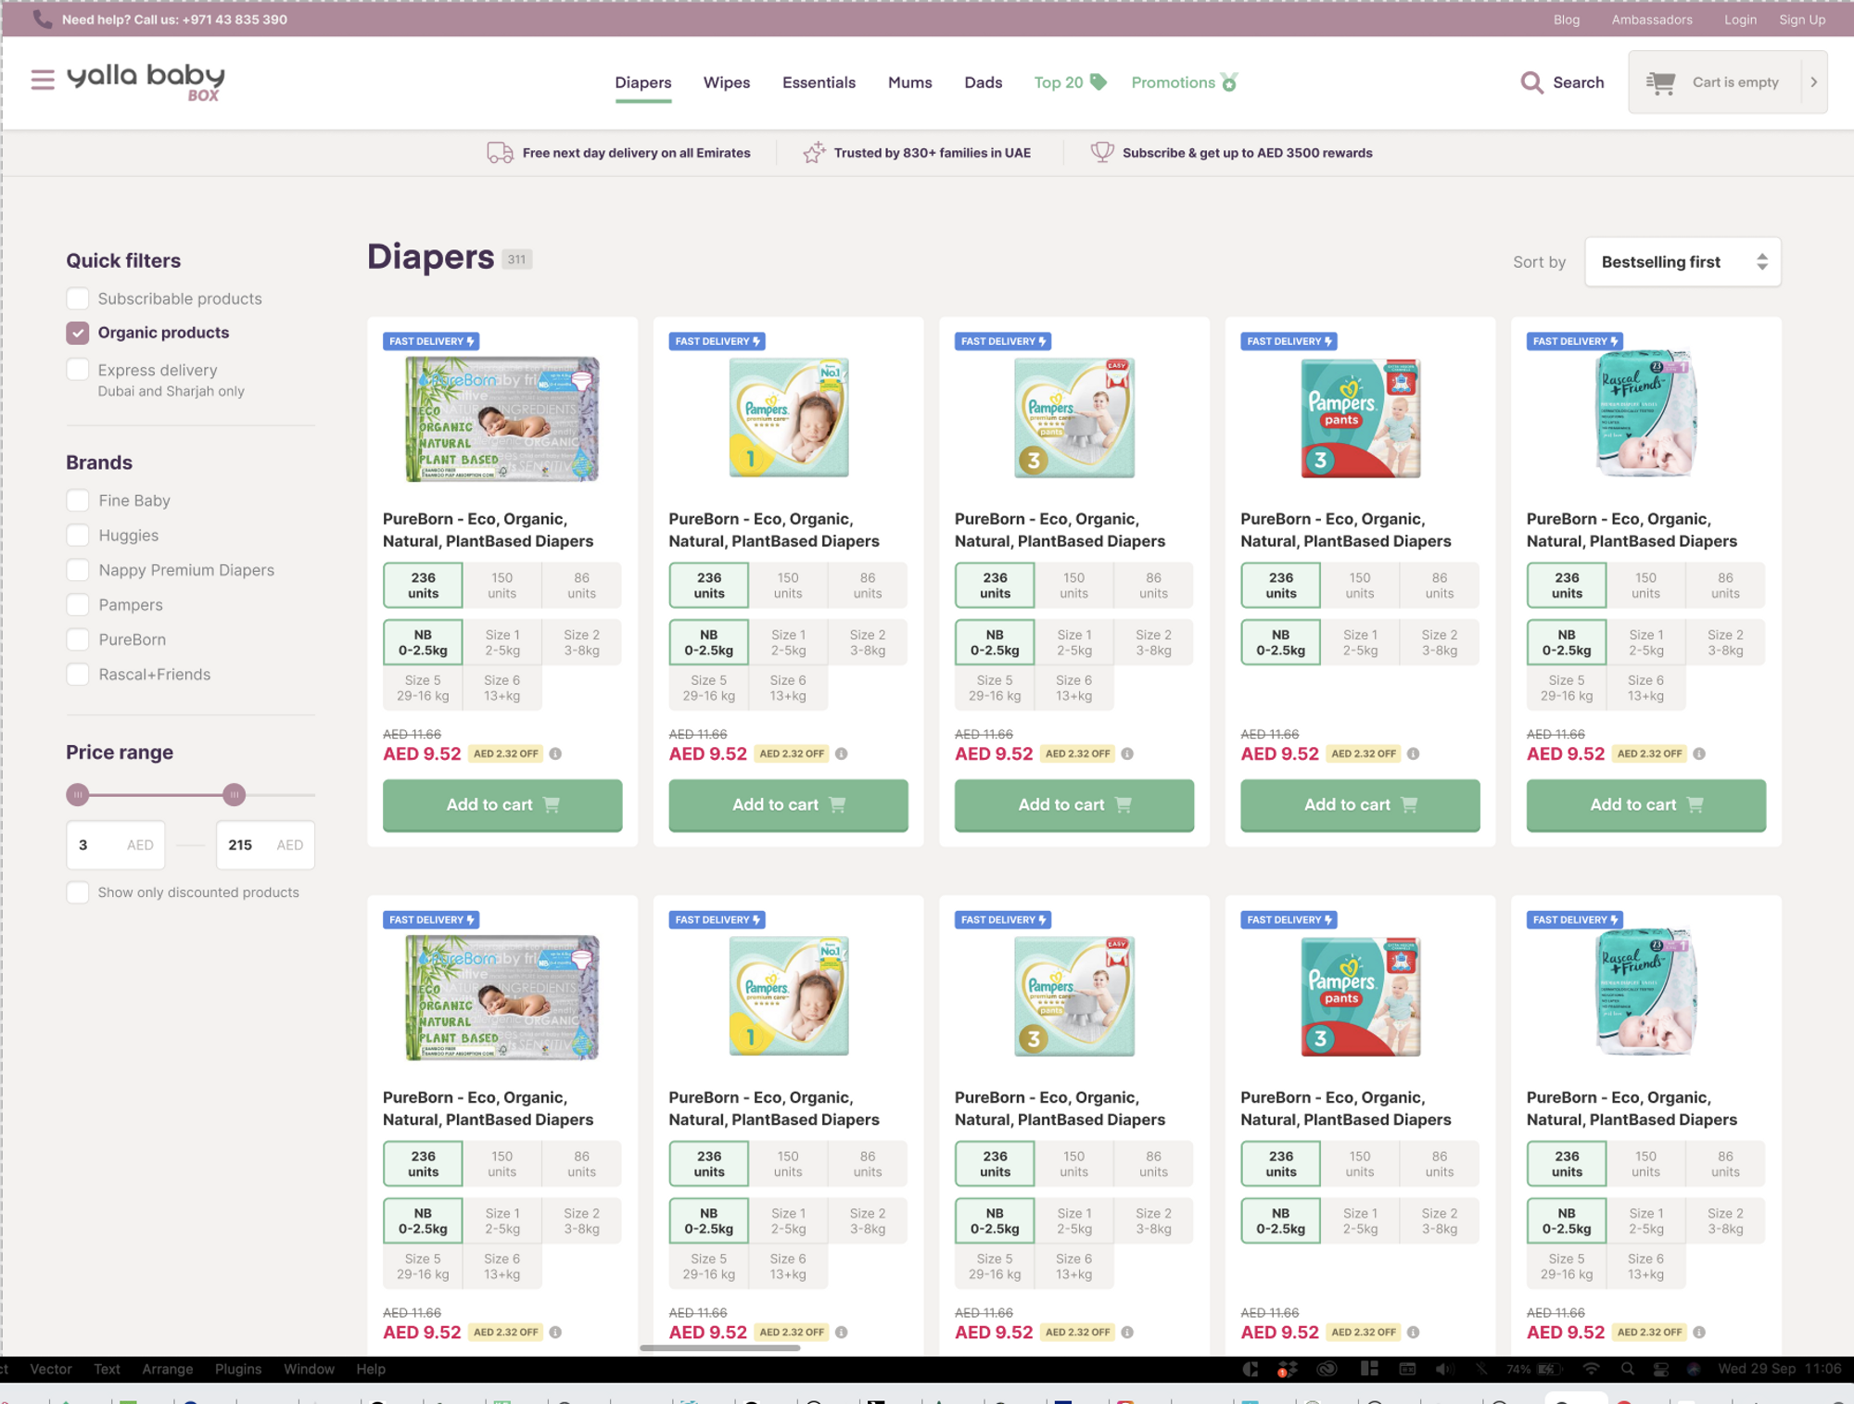Launch Siri from the menu bar
This screenshot has height=1404, width=1854.
point(1694,1369)
